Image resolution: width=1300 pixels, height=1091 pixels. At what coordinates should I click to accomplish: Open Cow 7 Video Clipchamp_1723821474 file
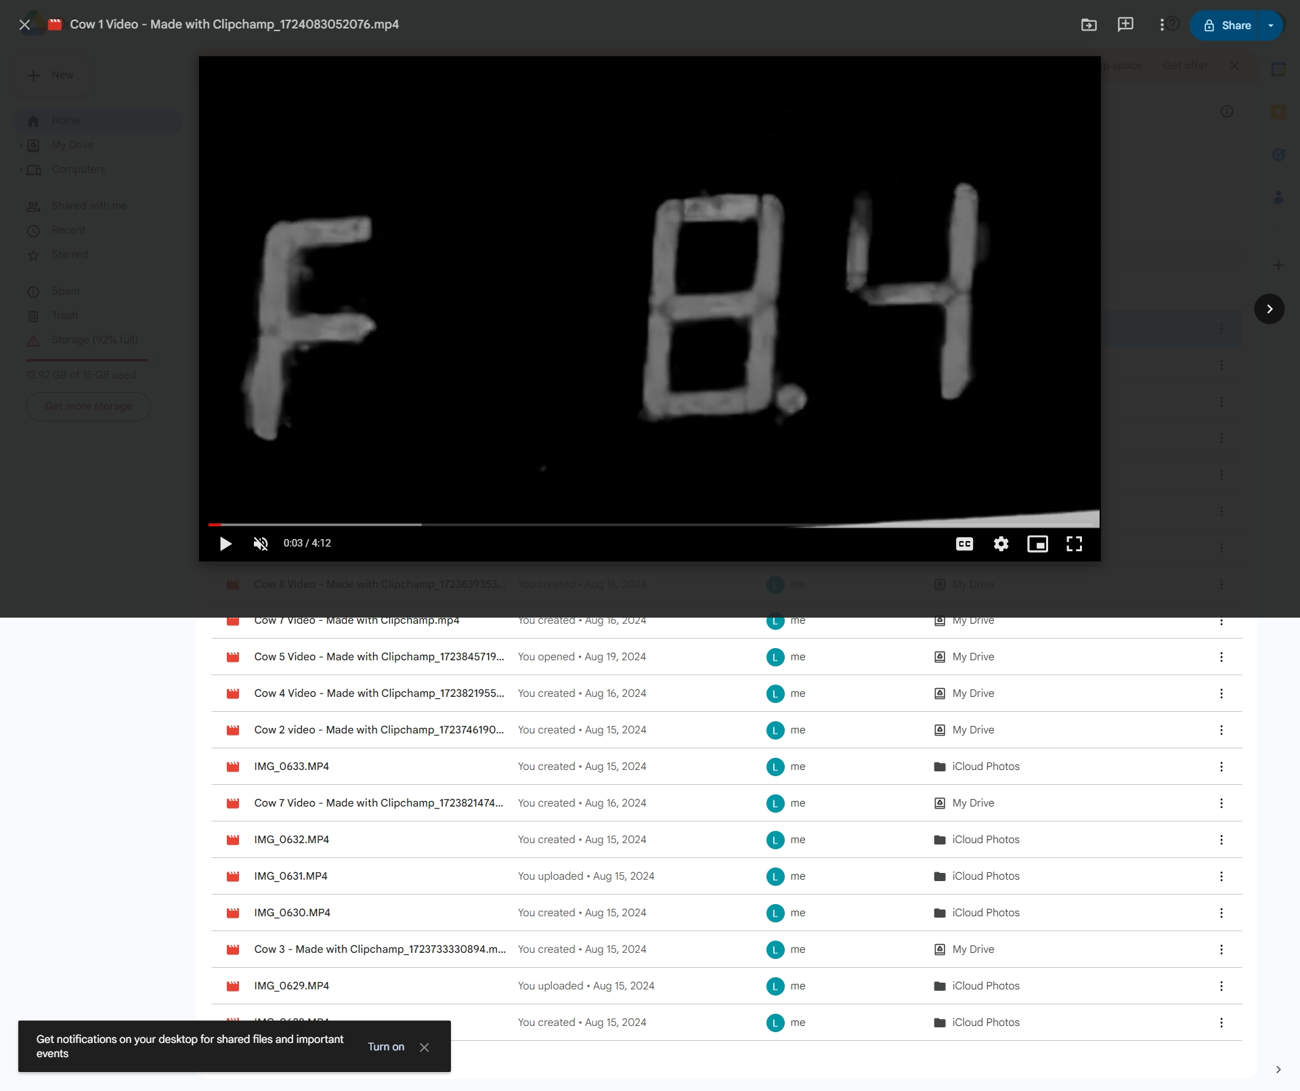[x=727, y=803]
